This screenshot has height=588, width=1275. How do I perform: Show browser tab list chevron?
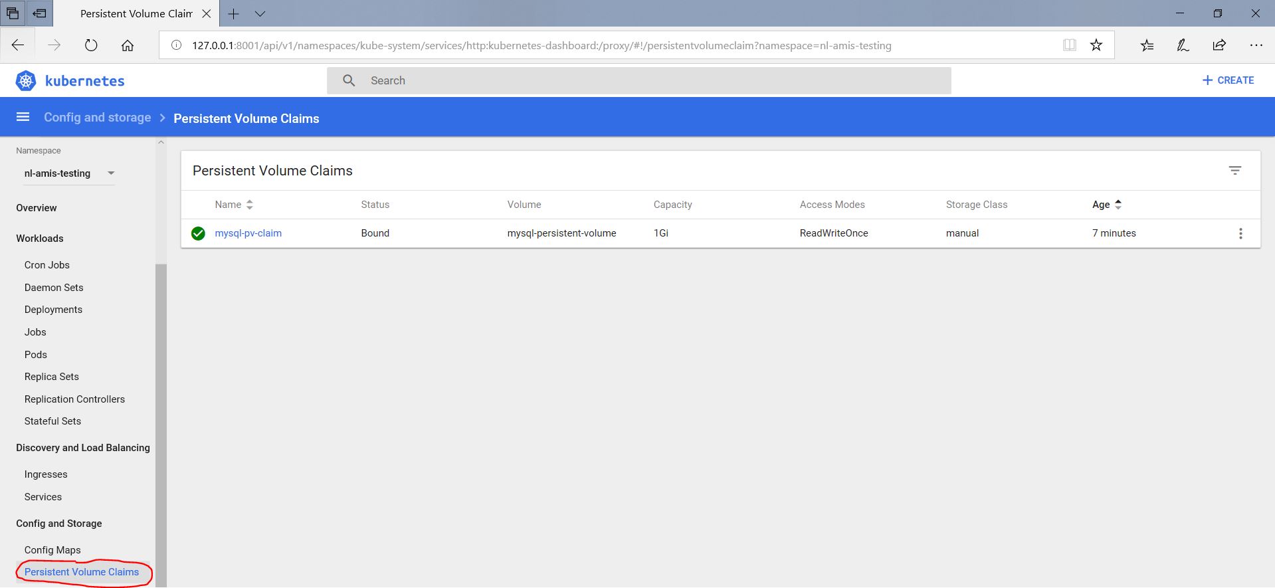[260, 13]
